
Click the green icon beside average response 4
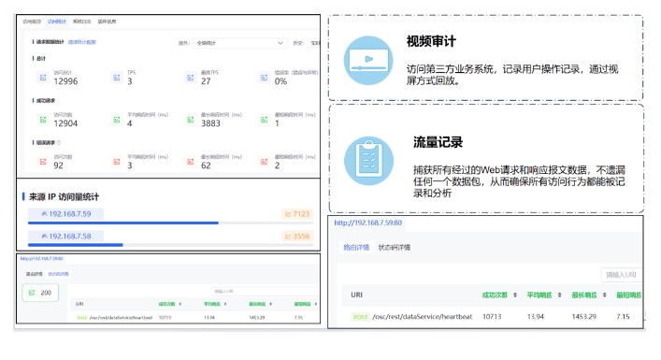pyautogui.click(x=117, y=120)
